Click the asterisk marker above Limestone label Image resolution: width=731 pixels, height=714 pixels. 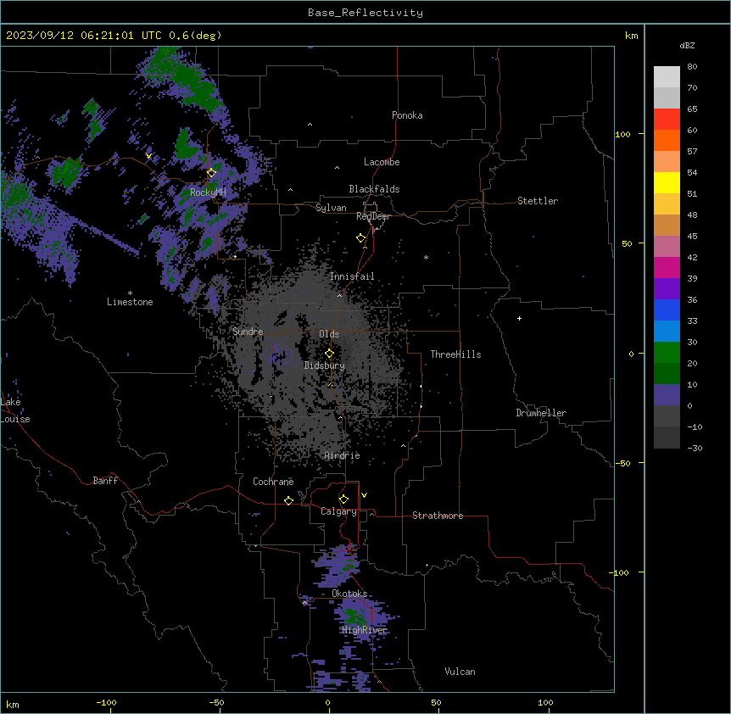click(x=130, y=293)
